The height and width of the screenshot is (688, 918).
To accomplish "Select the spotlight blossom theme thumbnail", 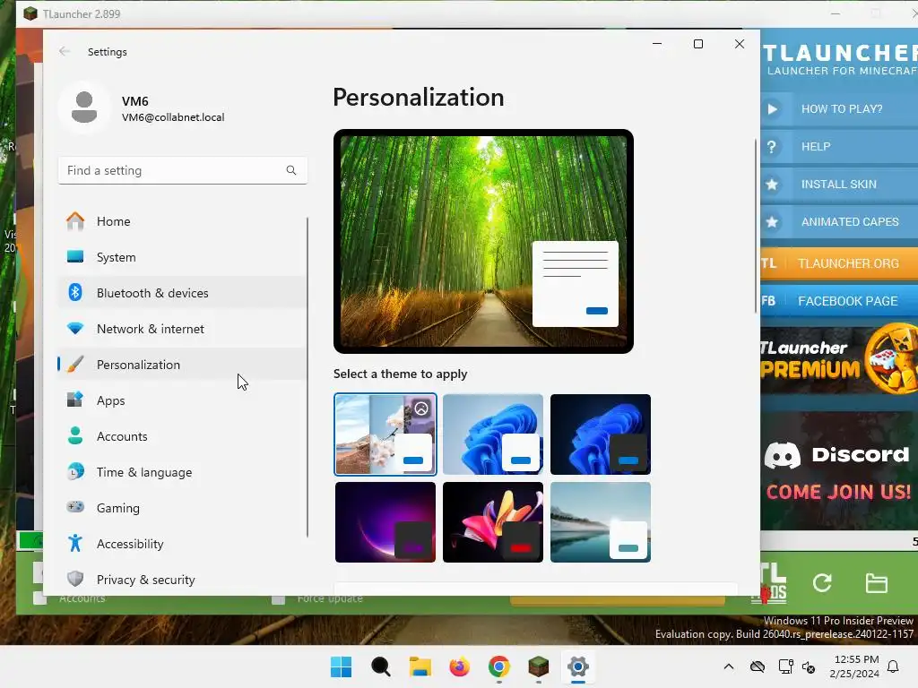I will 385,434.
